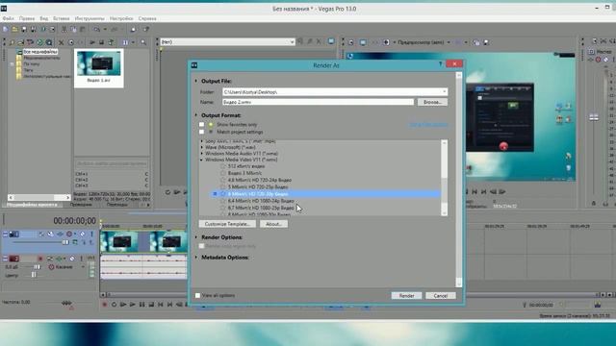Click the Open project folder icon

point(14,29)
